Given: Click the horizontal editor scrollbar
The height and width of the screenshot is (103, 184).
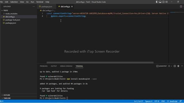Looking at the screenshot, I should 100,63.
